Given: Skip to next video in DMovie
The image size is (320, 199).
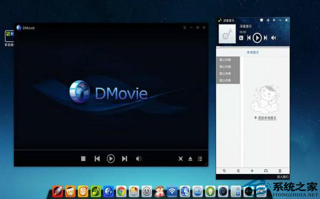Looking at the screenshot, I should [x=125, y=158].
